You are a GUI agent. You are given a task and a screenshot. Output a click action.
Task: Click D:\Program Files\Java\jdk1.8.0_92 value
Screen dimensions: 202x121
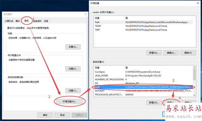pyautogui.click(x=143, y=76)
